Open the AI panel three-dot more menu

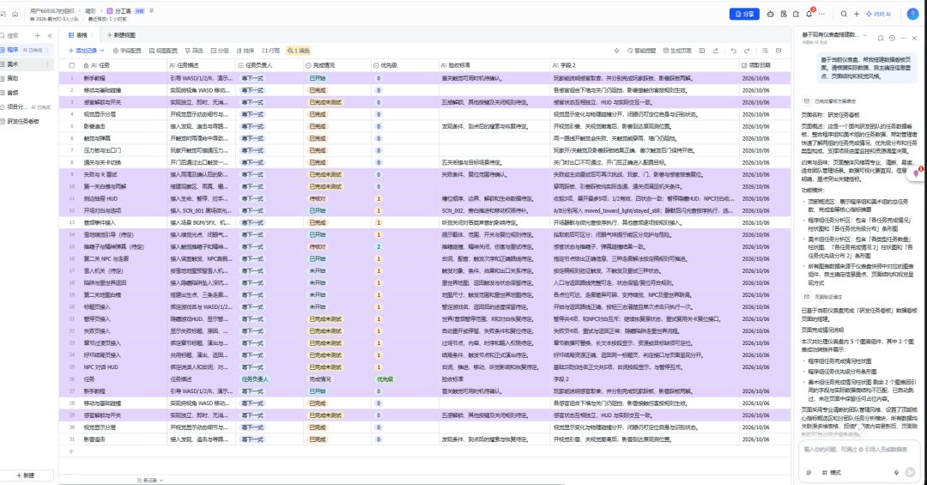coord(903,38)
